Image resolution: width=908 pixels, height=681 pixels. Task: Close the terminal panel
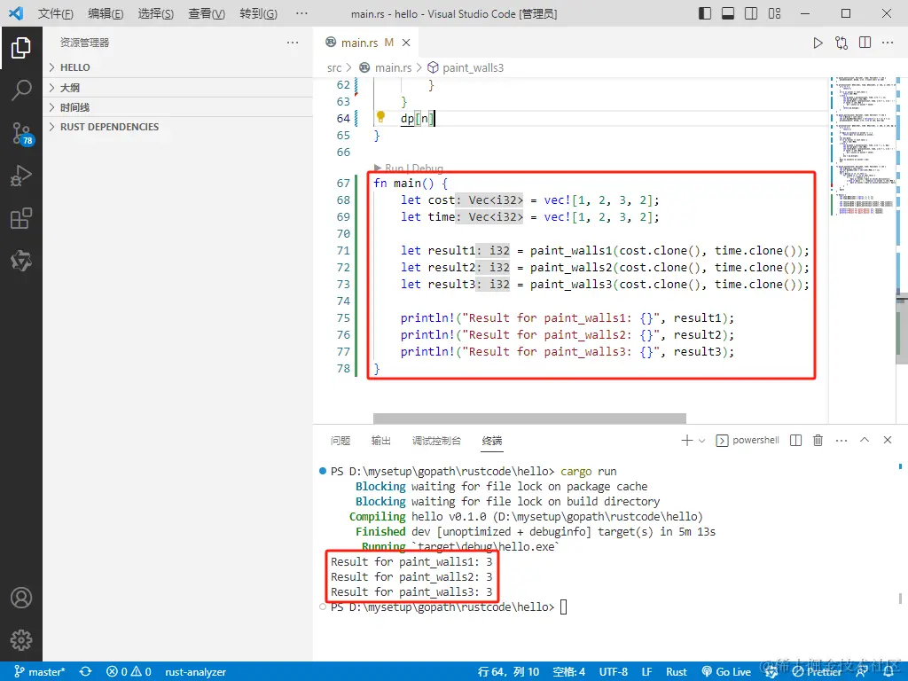(887, 440)
